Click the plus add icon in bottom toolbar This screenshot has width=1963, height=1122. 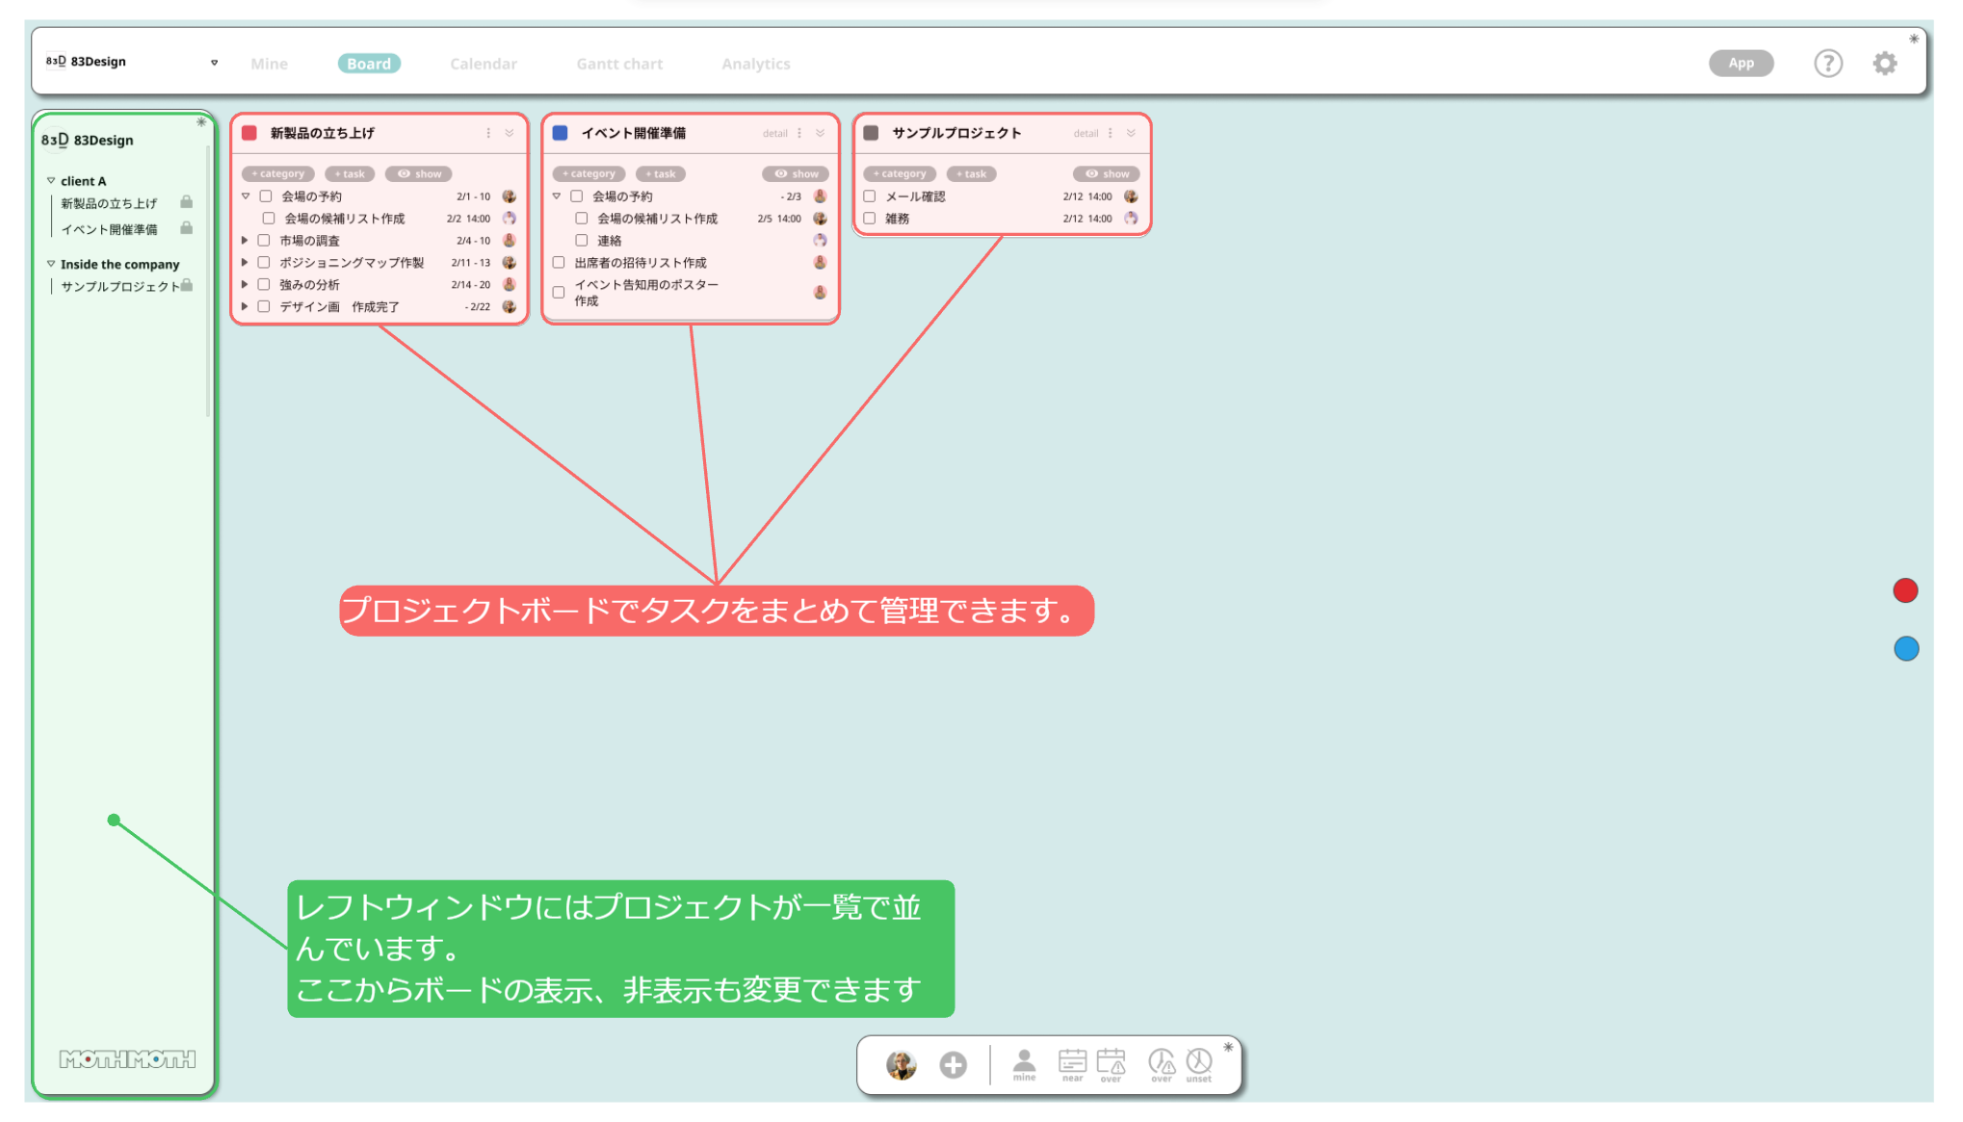[x=953, y=1064]
